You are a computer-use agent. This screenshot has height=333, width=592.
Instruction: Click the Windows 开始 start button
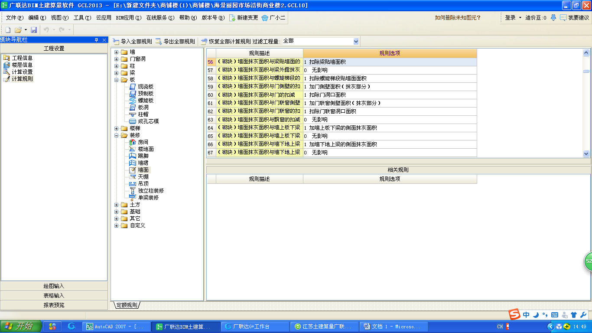pyautogui.click(x=21, y=326)
